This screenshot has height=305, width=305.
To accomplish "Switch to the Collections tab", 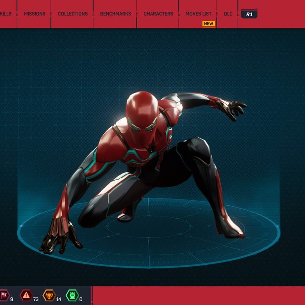I will point(73,14).
